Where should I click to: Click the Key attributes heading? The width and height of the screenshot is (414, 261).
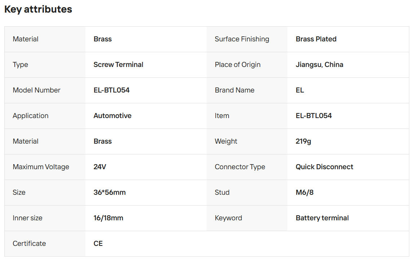pos(38,9)
